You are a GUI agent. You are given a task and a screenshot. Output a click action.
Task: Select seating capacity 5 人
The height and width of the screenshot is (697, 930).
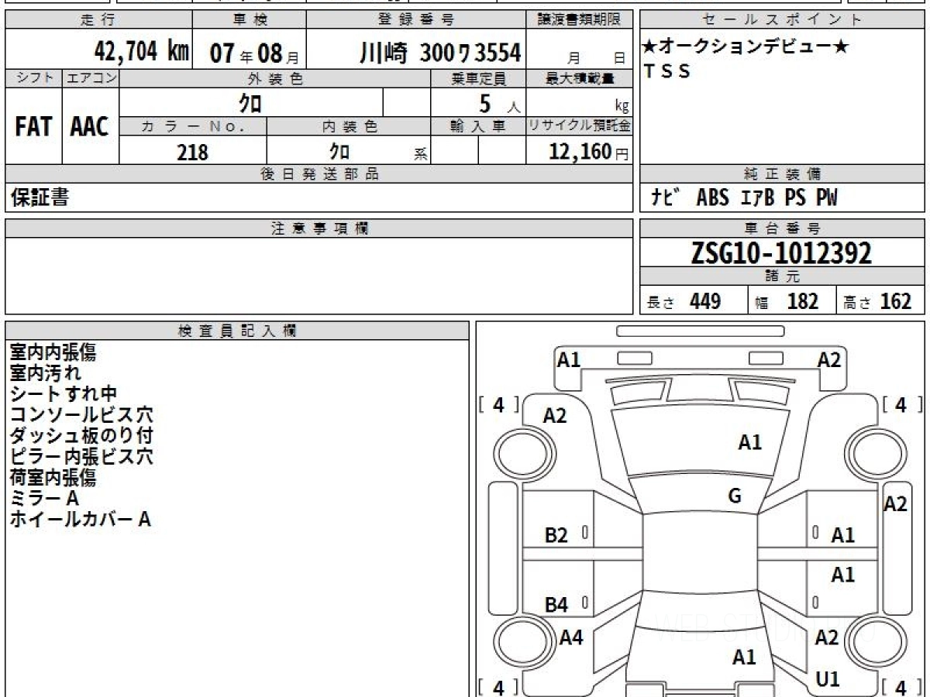click(x=500, y=103)
